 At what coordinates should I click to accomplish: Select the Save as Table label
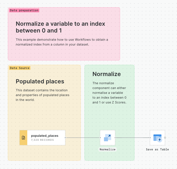coord(157,149)
